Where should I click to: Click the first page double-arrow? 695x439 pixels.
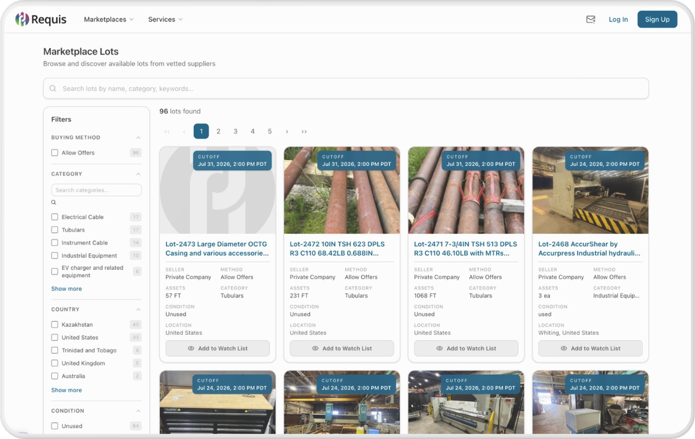click(167, 132)
